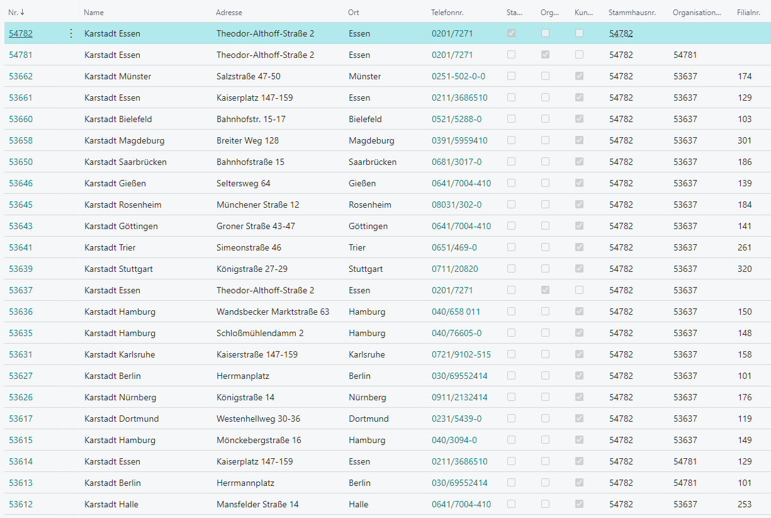Select the Wandsbecker Marktstraße 63 address cell

[x=273, y=312]
